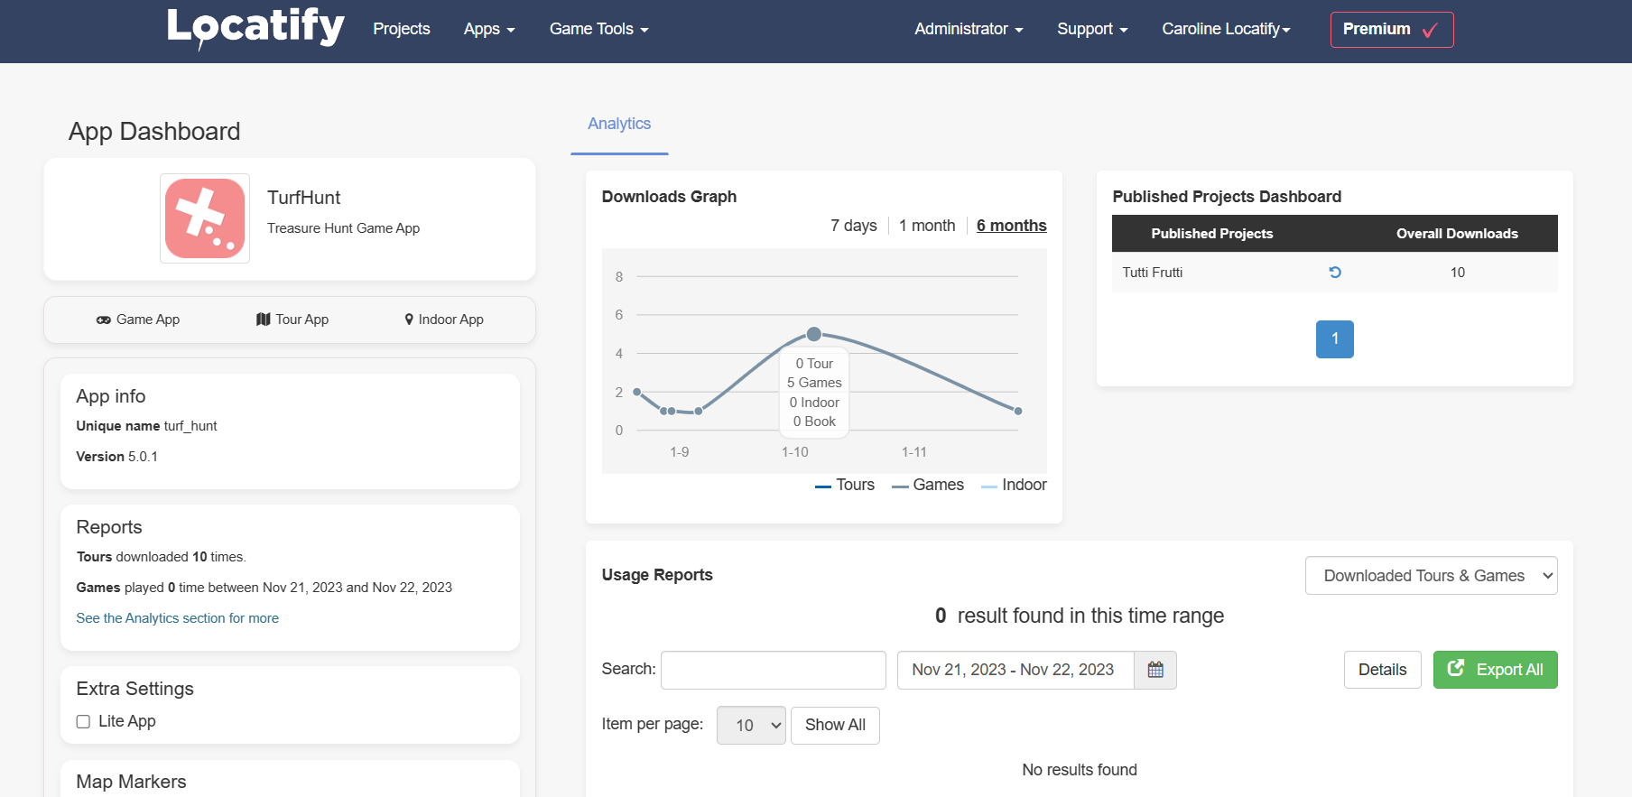Toggle the Lite App checkbox

click(83, 721)
